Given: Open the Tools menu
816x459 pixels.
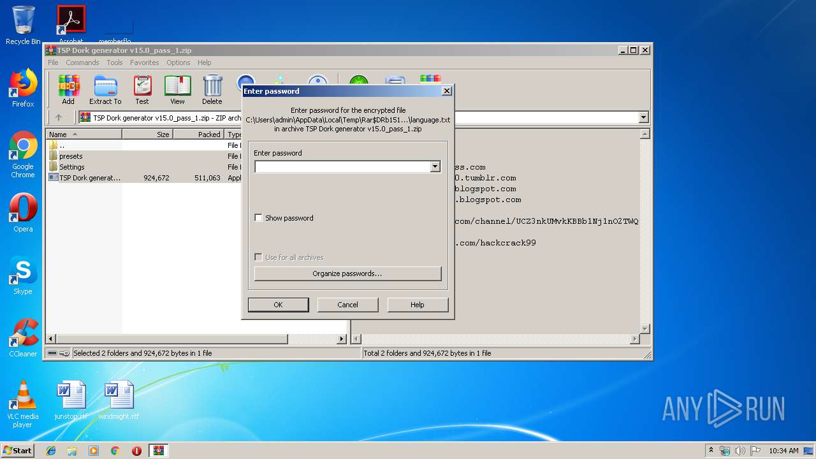Looking at the screenshot, I should pos(115,62).
